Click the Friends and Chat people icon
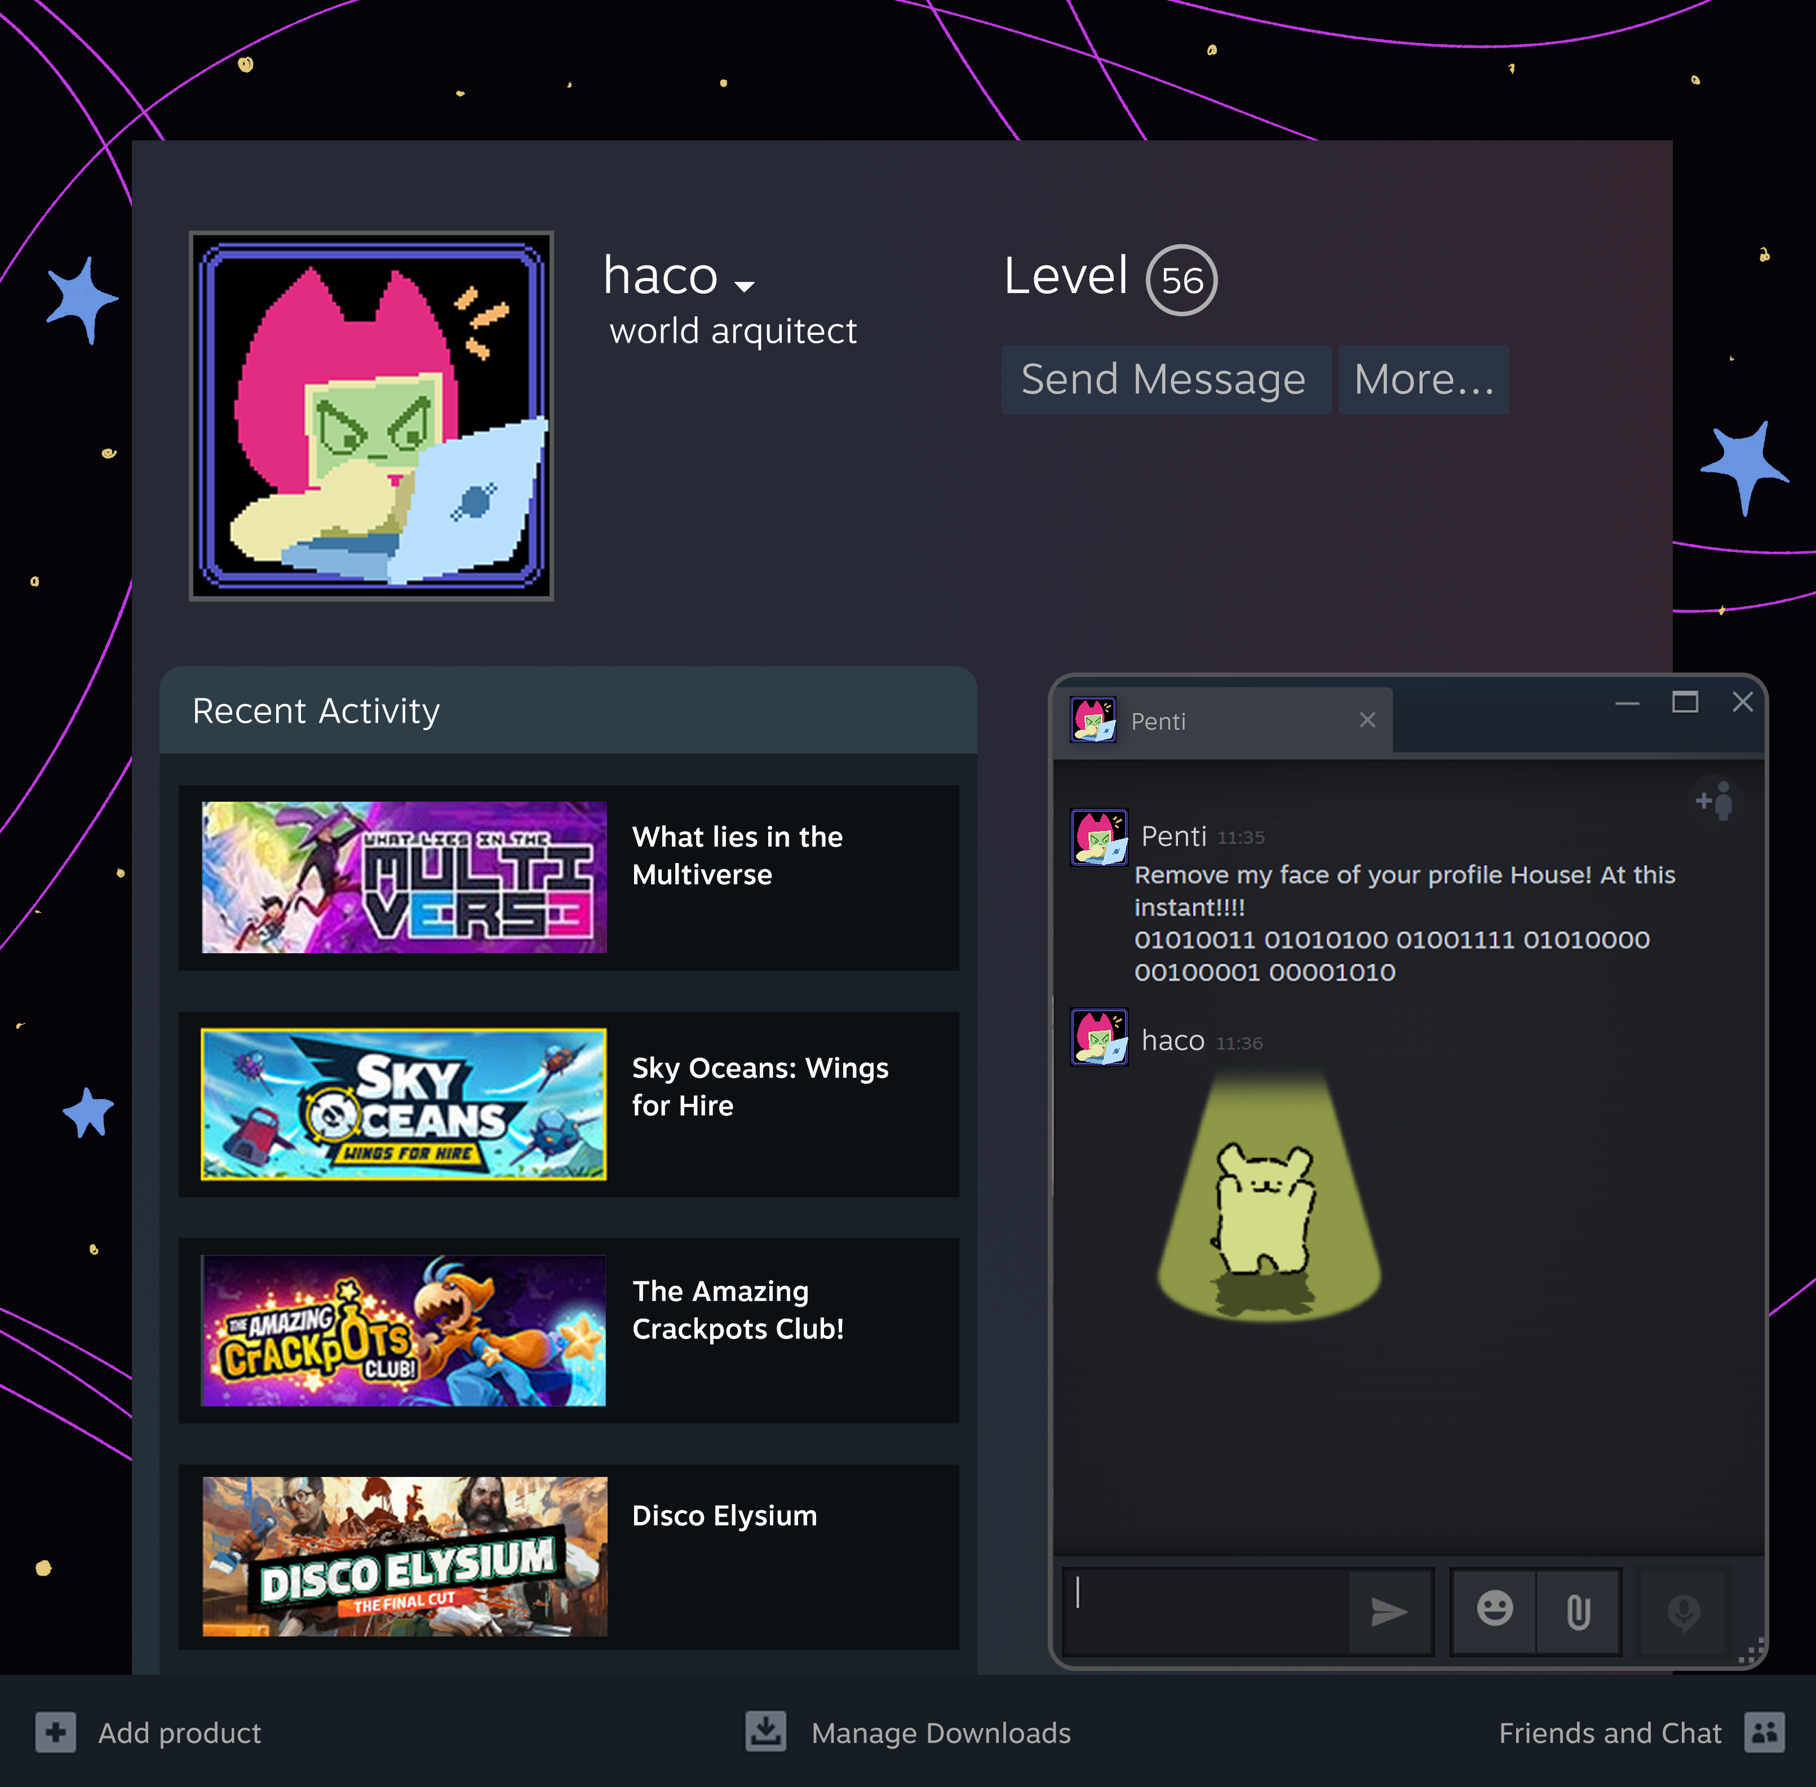 pyautogui.click(x=1764, y=1732)
